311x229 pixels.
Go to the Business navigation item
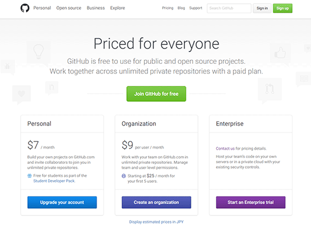95,8
